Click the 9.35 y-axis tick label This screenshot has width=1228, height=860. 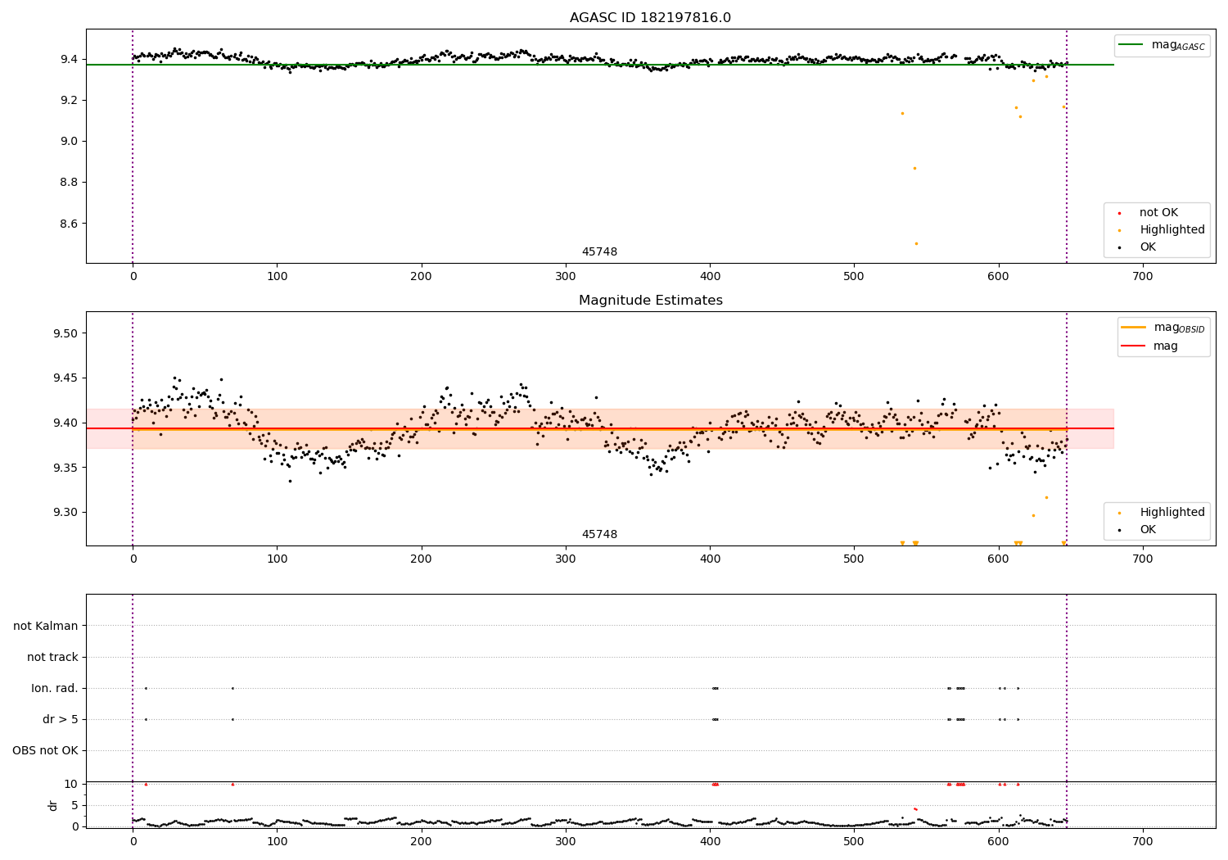click(x=65, y=468)
